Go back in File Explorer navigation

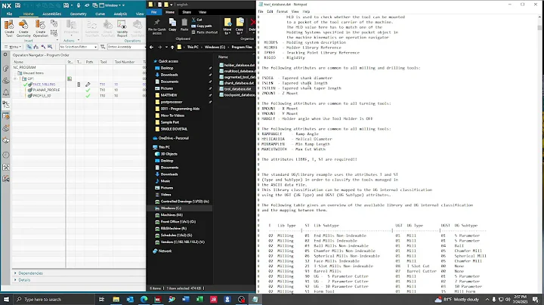[152, 47]
